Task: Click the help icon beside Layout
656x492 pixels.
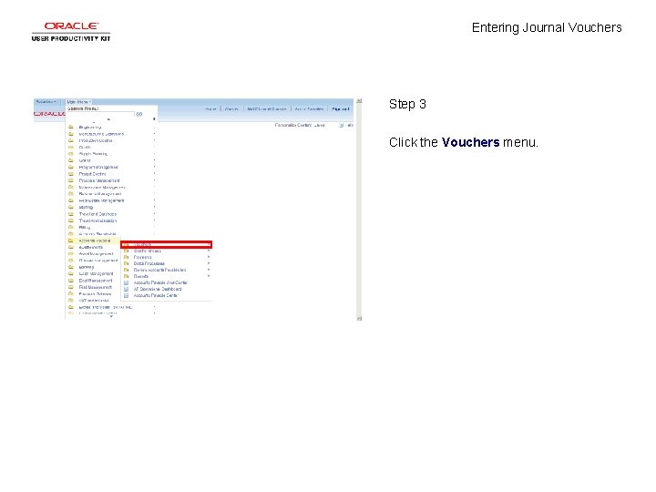Action: click(342, 125)
